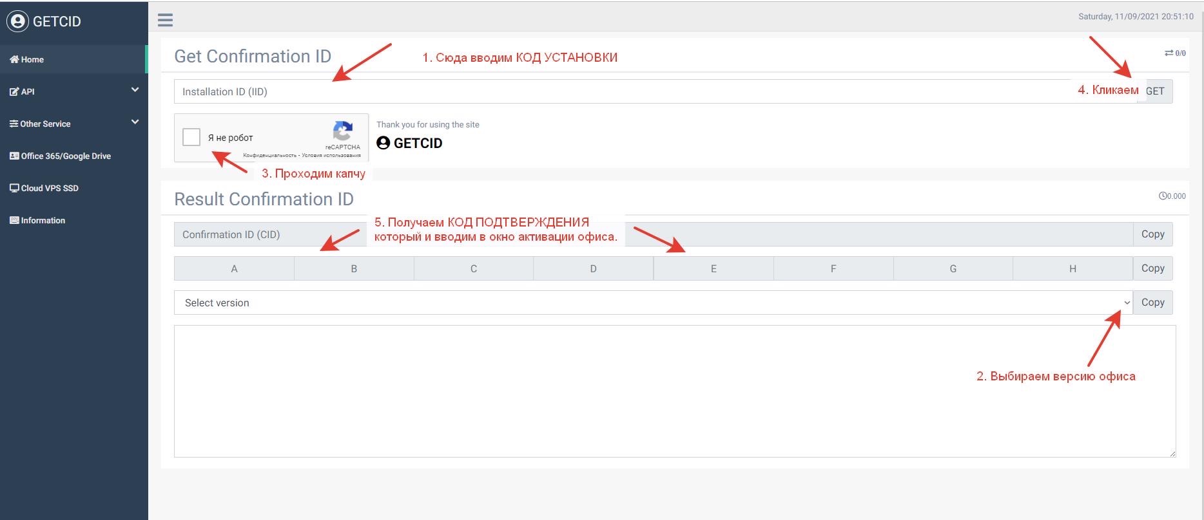This screenshot has width=1204, height=520.
Task: Click the Confirmation ID (CID) field
Action: [654, 234]
